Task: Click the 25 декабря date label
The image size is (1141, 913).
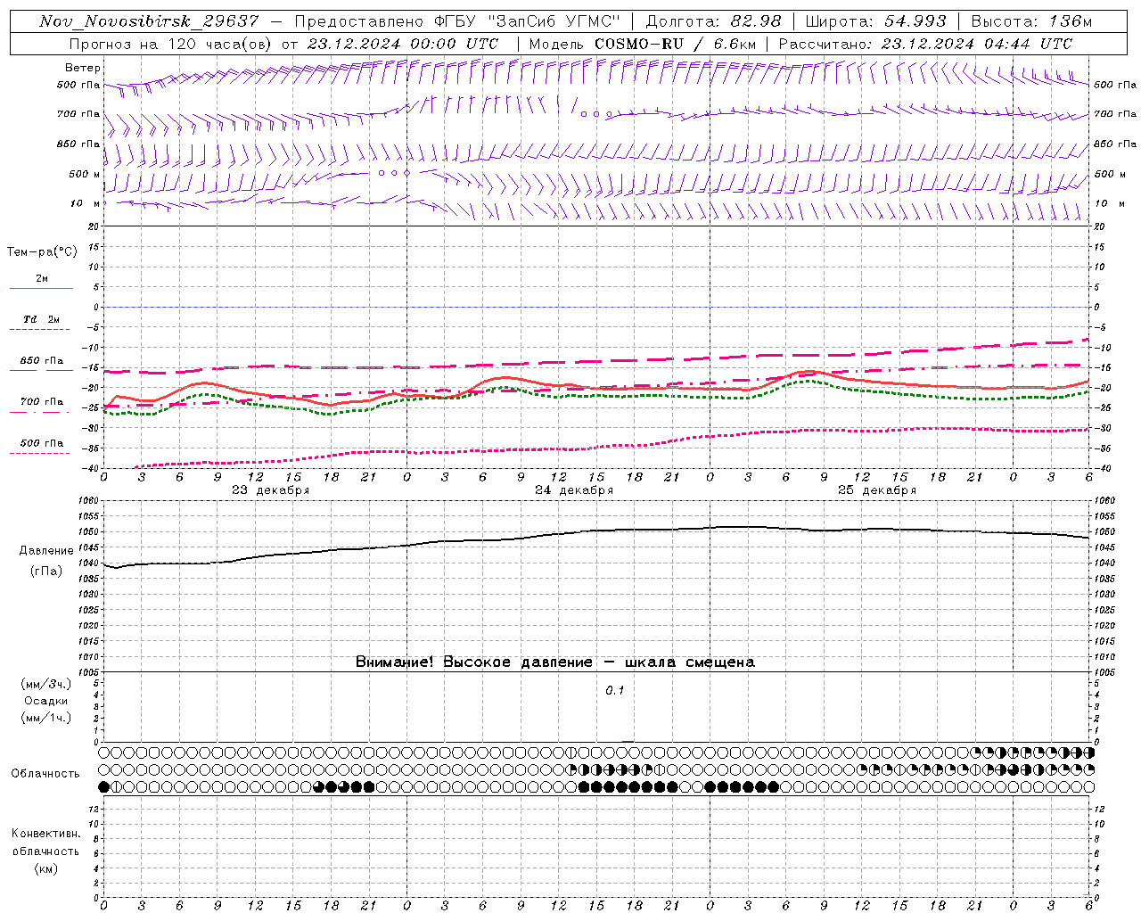Action: (877, 490)
